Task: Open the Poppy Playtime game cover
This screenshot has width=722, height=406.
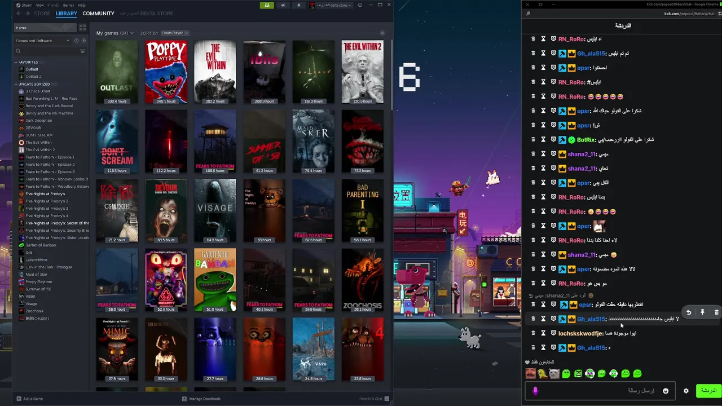Action: coord(166,72)
